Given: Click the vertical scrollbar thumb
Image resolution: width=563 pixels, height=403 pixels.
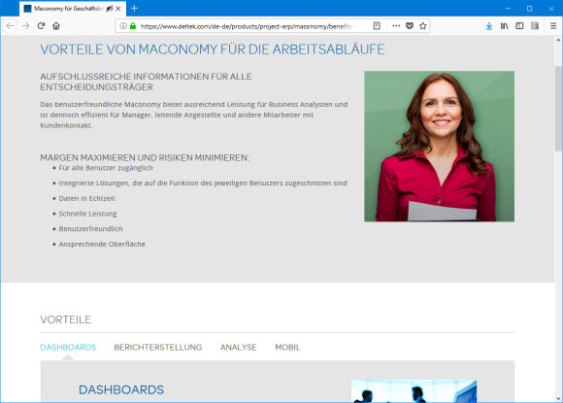Looking at the screenshot, I should 558,109.
